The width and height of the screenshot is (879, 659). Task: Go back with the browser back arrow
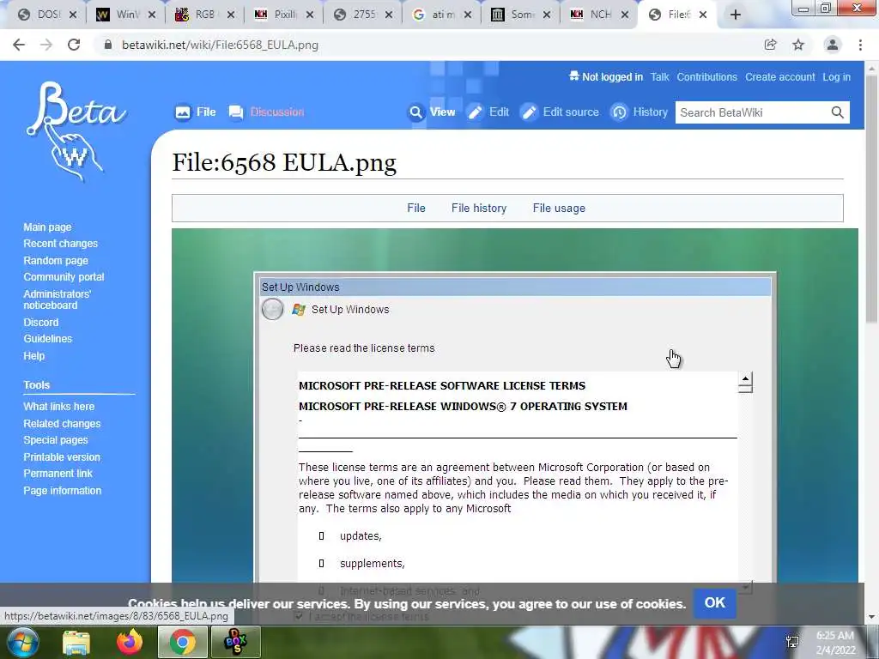(19, 45)
